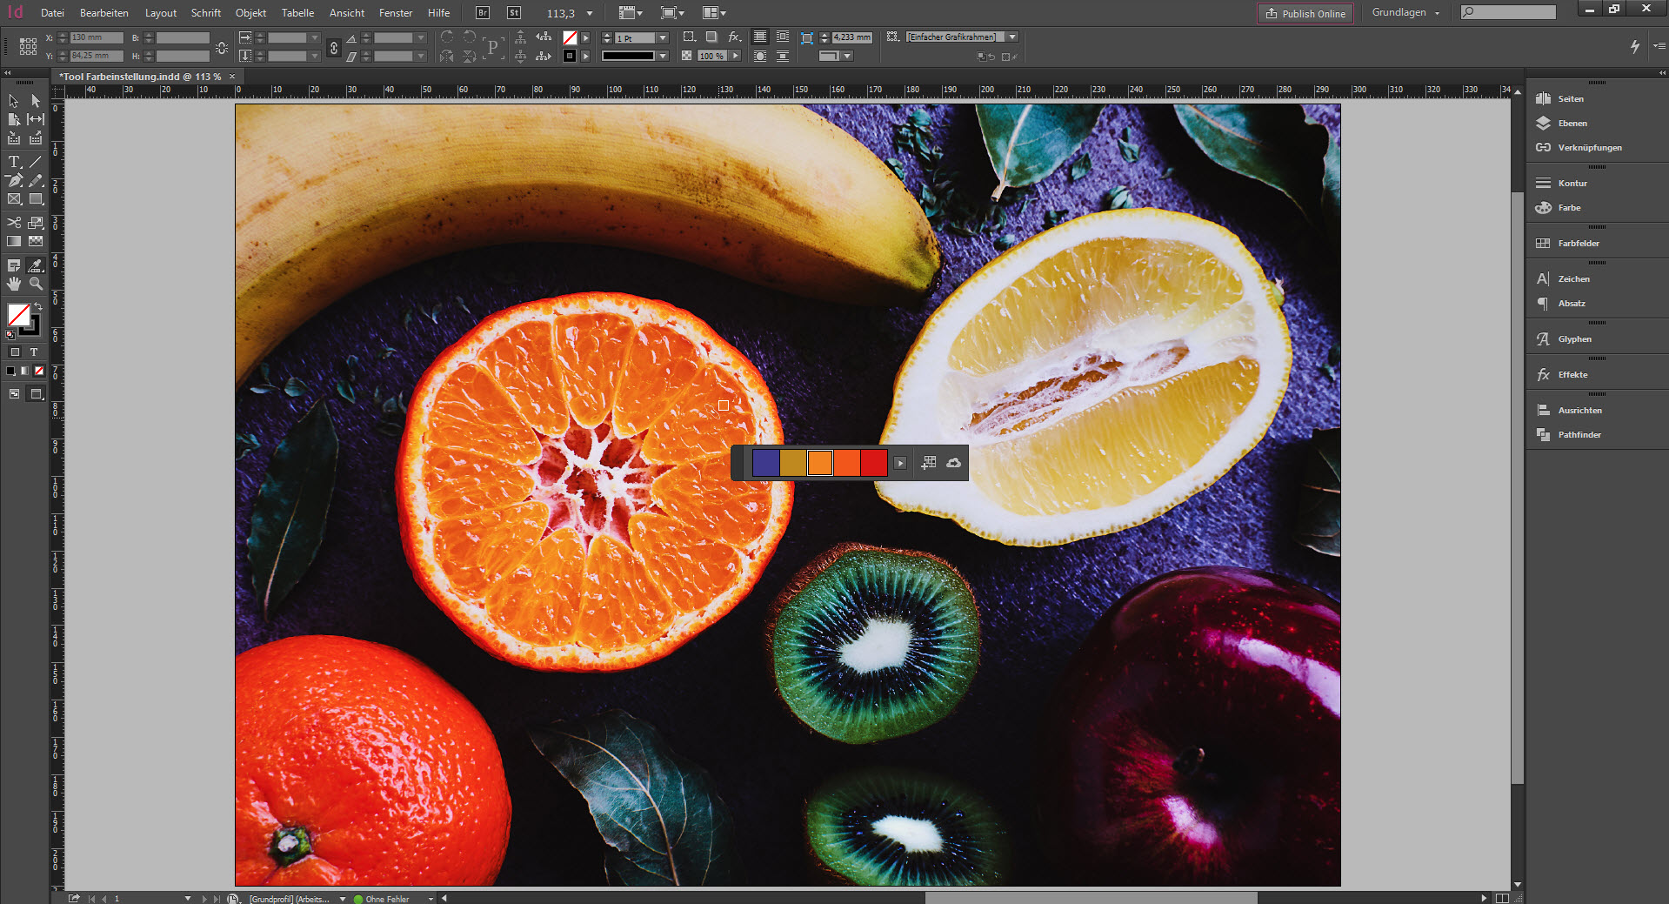Open the Datei menu
1669x904 pixels.
pyautogui.click(x=52, y=13)
